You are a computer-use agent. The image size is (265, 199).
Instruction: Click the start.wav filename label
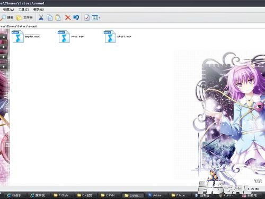point(124,37)
